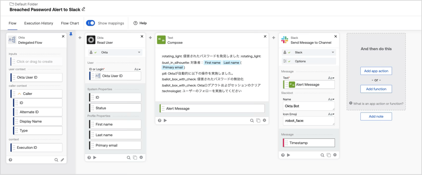Viewport: 422px width, 175px height.
Task: Click the Primary email tag in Compose text
Action: [x=173, y=67]
